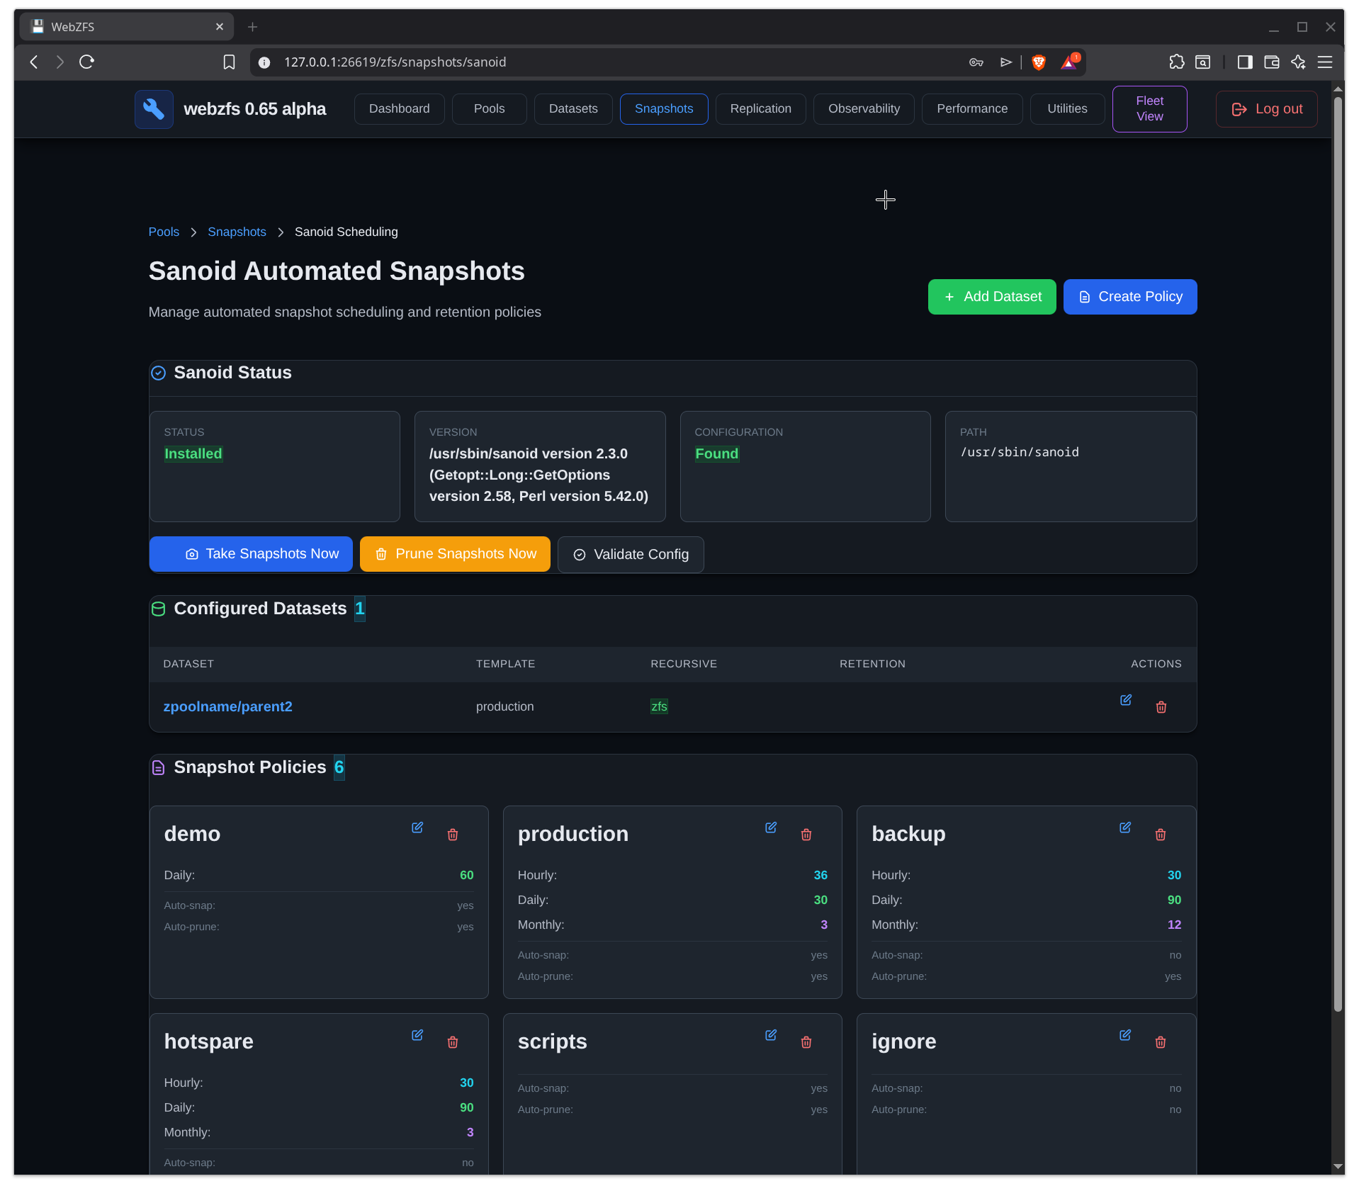Screen dimensions: 1359x1203
Task: Edit the zpoolname/parent2 dataset row
Action: coord(1126,700)
